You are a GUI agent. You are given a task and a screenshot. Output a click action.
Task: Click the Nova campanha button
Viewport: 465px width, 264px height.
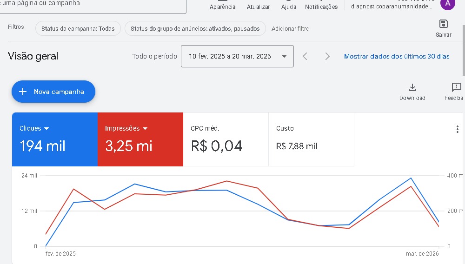53,92
